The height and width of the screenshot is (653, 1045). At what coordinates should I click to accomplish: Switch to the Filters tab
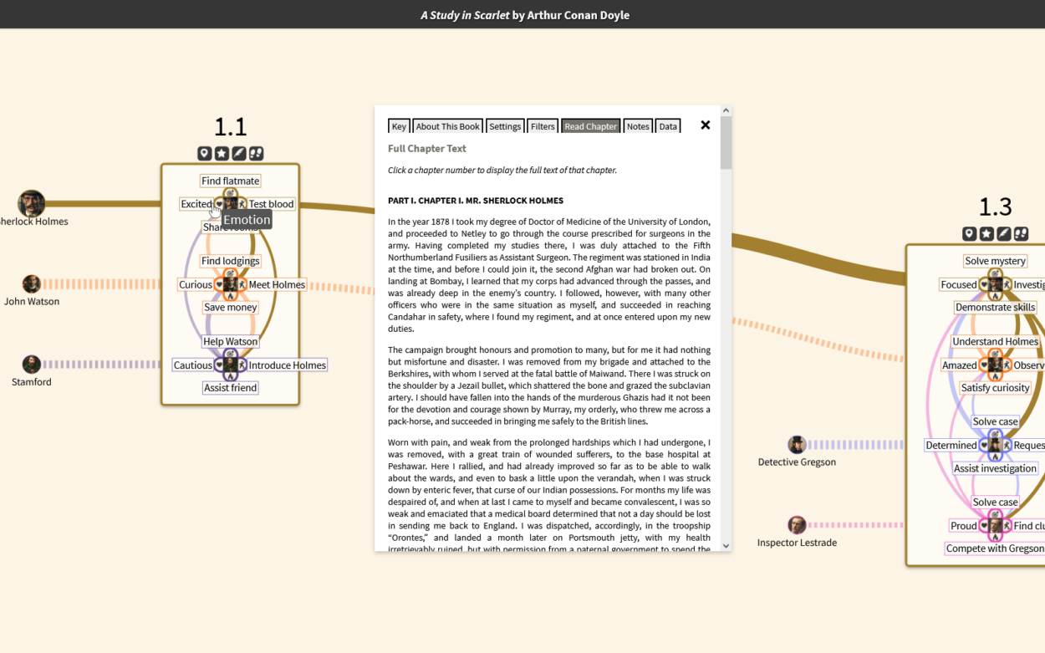click(x=543, y=126)
